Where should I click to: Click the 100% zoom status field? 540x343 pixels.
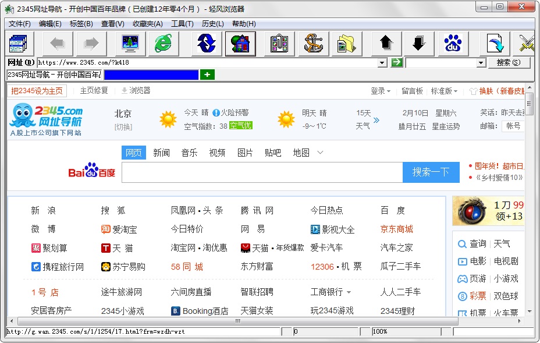[406, 331]
